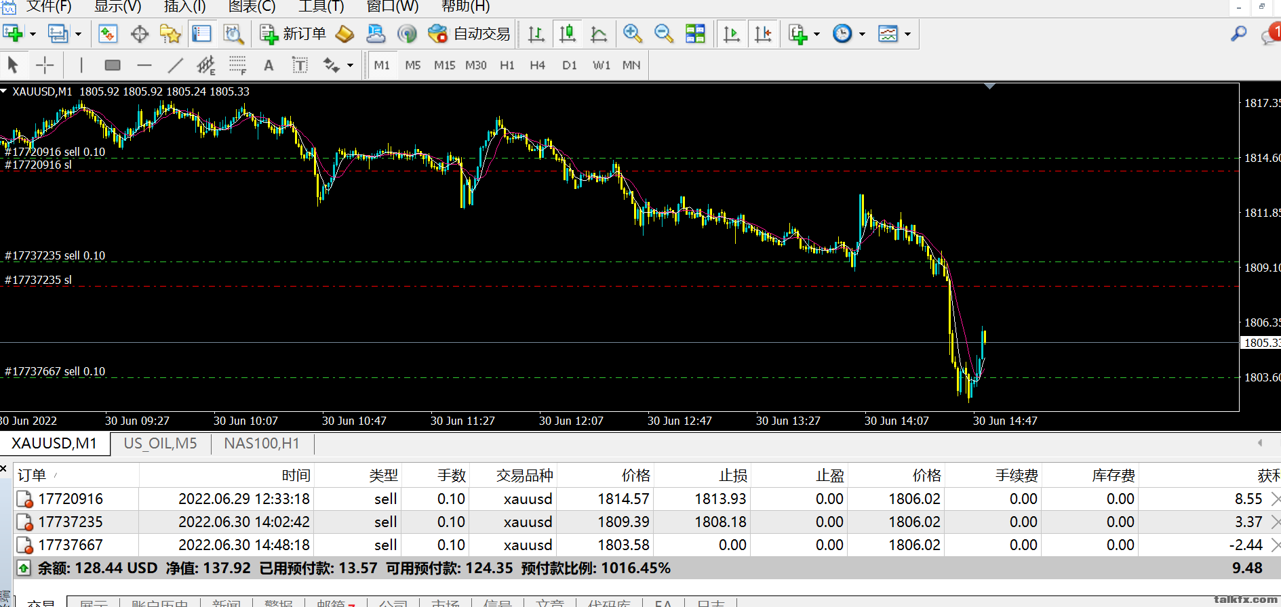Click the 新订单 new order button
The image size is (1281, 607).
(293, 34)
